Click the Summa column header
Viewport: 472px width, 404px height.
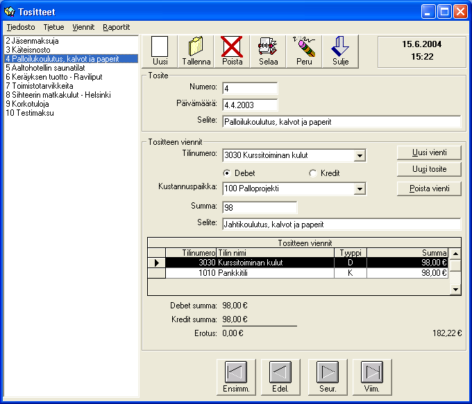click(x=407, y=253)
